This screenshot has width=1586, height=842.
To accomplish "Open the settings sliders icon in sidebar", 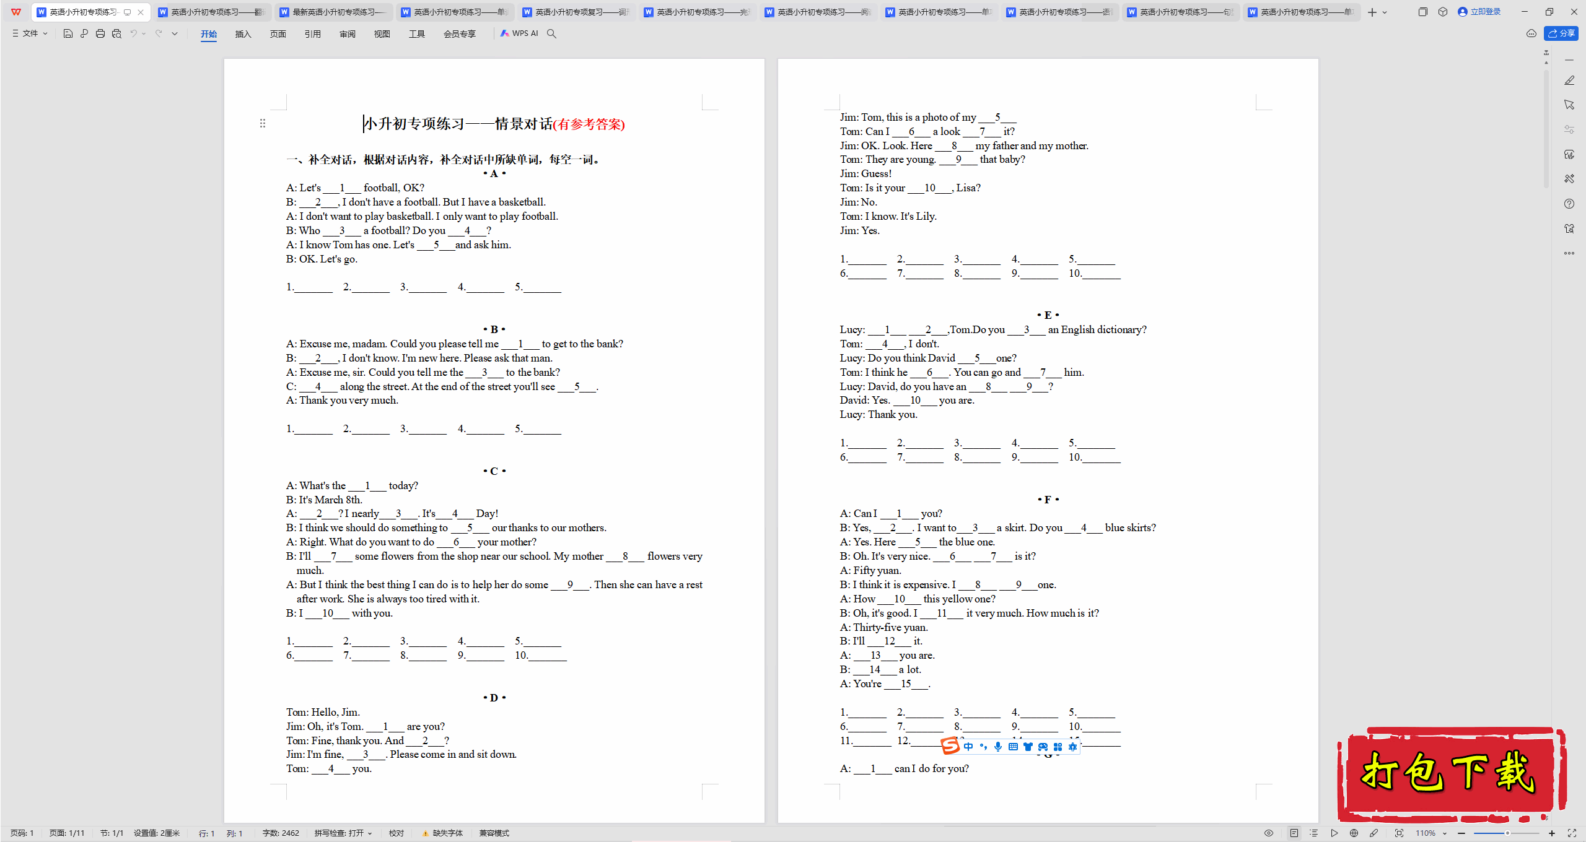I will (1569, 129).
